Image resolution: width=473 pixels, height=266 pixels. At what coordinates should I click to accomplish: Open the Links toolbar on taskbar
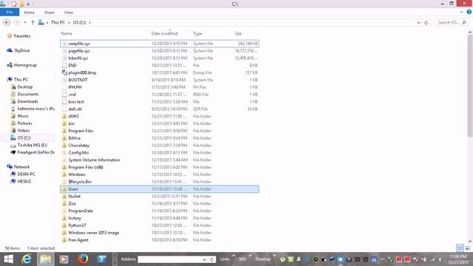pos(225,259)
